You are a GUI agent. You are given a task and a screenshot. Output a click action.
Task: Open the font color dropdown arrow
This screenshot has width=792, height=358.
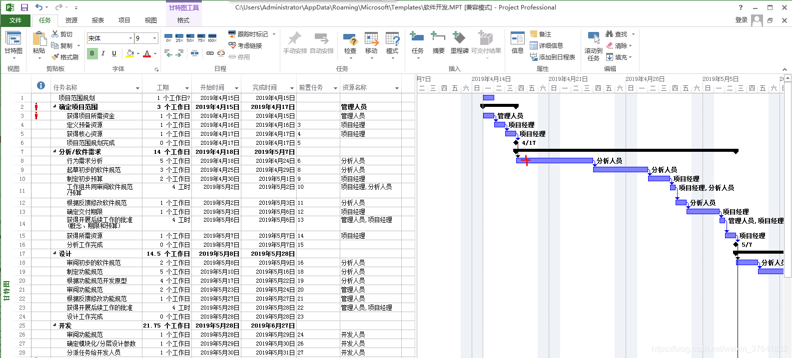coord(155,53)
